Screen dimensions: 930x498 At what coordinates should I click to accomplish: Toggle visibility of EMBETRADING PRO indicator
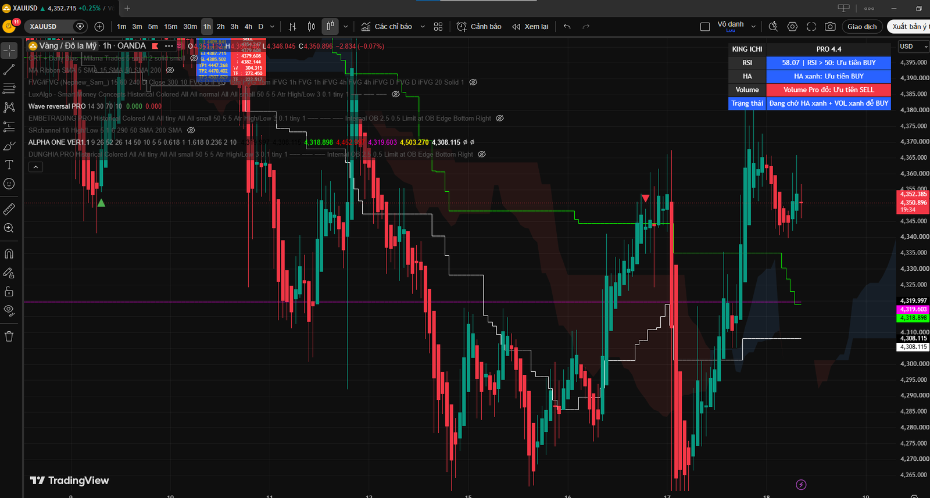point(499,119)
